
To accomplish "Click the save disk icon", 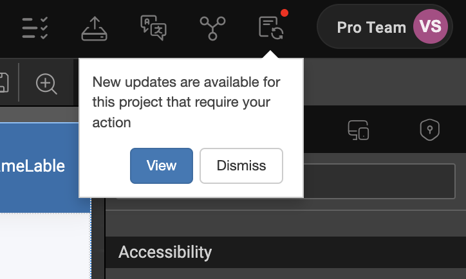I will point(3,84).
